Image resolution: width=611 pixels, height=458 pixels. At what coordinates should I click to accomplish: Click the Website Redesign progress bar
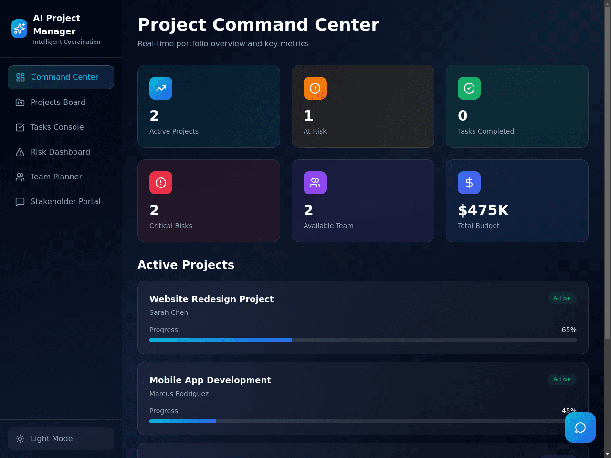[363, 340]
